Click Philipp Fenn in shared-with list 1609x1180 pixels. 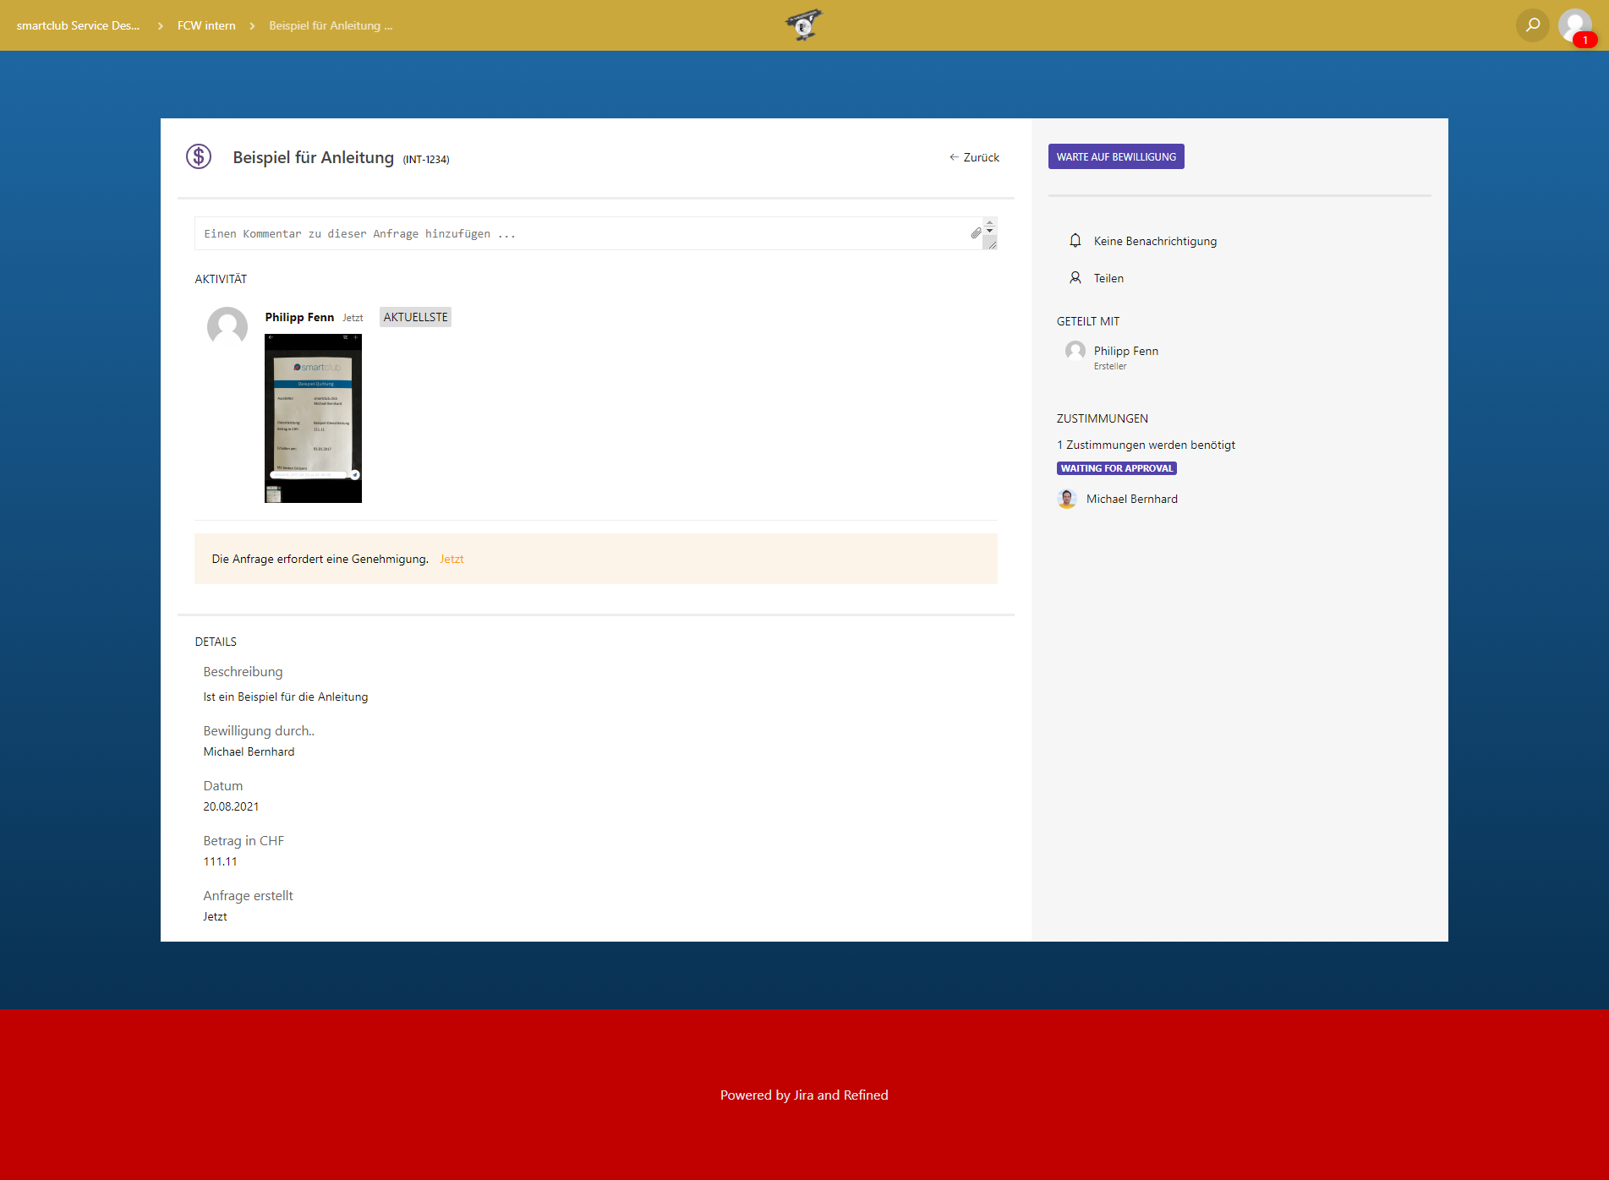tap(1125, 351)
